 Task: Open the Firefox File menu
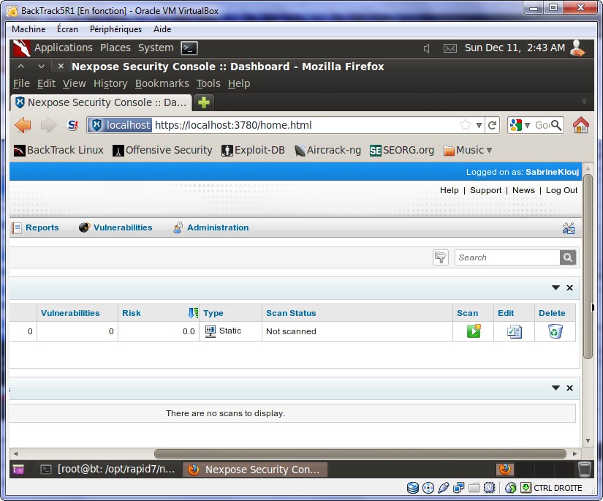click(x=21, y=83)
